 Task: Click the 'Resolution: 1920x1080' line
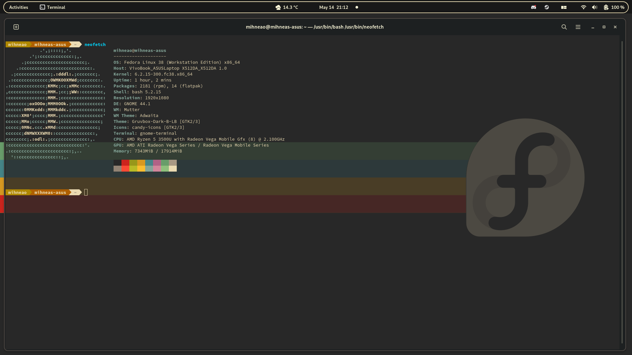point(141,98)
